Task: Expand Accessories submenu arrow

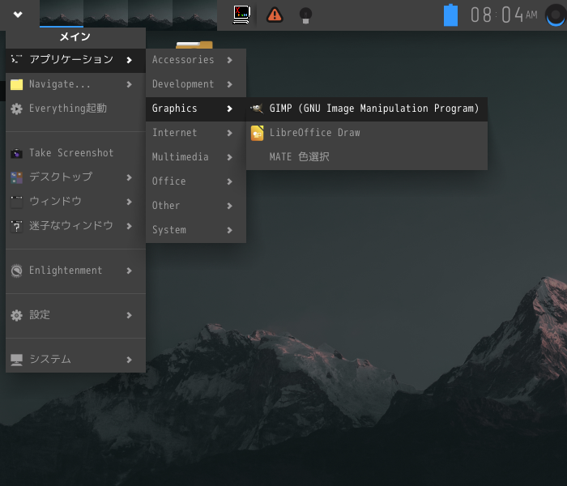Action: (x=229, y=60)
